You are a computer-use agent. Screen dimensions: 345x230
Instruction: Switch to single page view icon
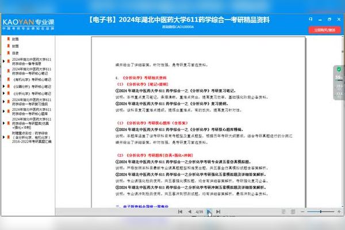[283, 212]
